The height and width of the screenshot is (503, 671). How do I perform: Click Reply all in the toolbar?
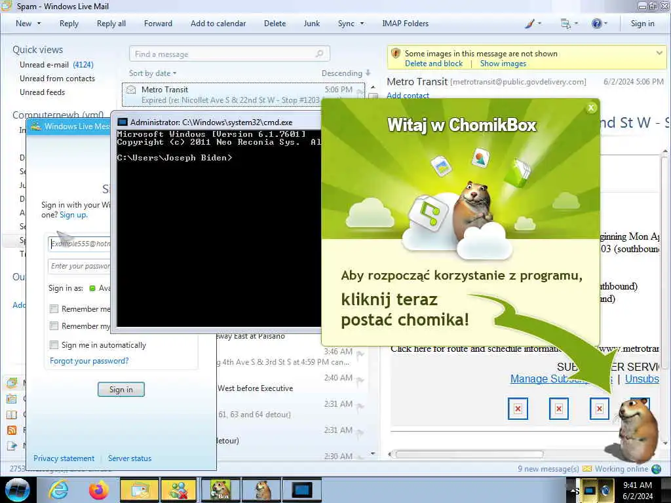(x=111, y=24)
